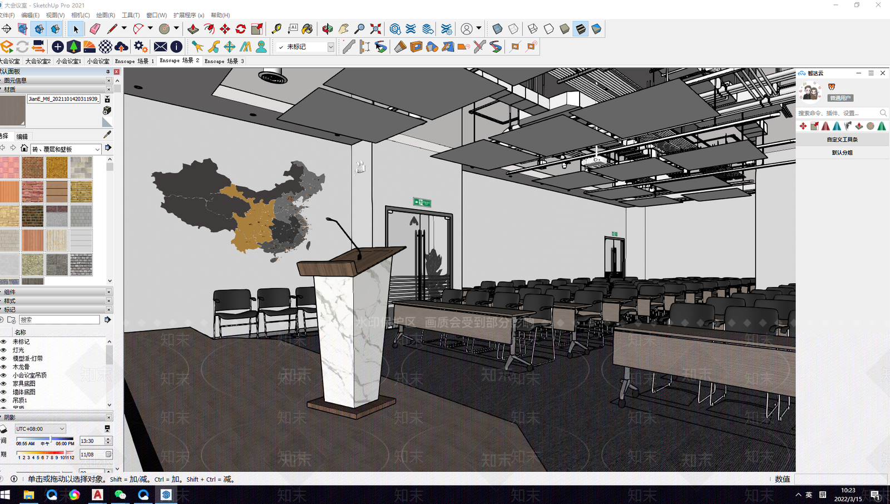890x504 pixels.
Task: Toggle visibility of 未标记 tag
Action: pyautogui.click(x=3, y=342)
